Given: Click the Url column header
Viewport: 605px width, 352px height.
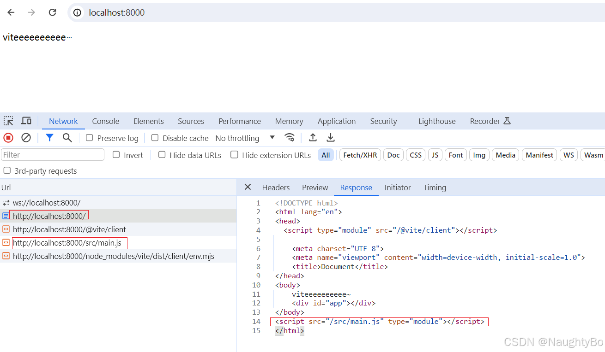Looking at the screenshot, I should [118, 188].
